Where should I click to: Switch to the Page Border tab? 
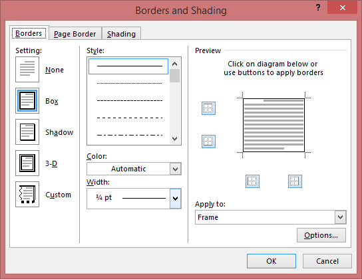click(75, 34)
